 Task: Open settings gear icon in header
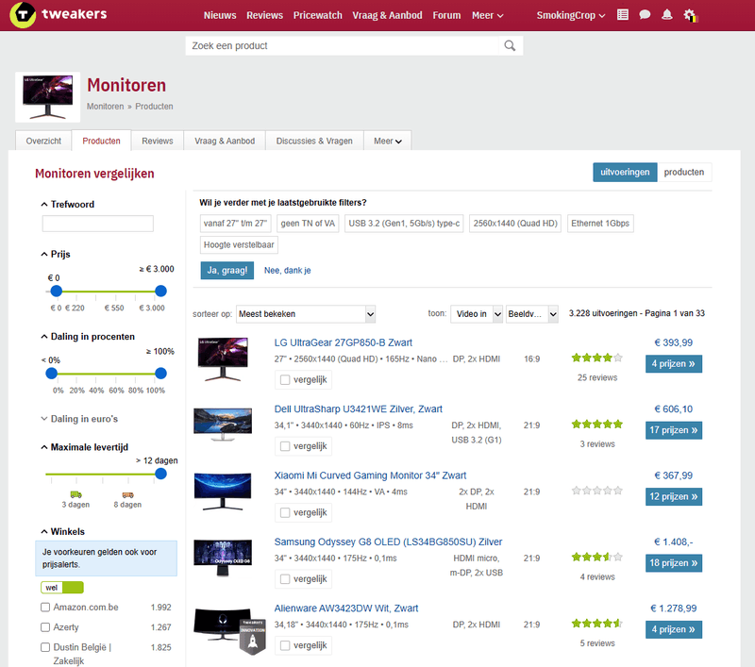690,15
